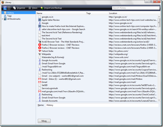The width and height of the screenshot is (163, 127).
Task: Click the Firefox icon in title bar
Action: 3,2
